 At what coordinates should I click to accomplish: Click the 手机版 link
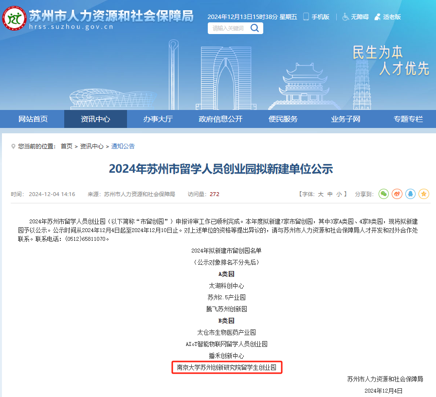point(320,17)
